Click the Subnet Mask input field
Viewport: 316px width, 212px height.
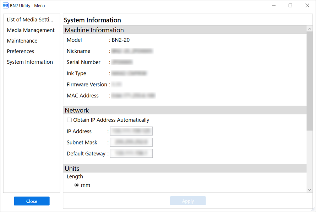(131, 142)
